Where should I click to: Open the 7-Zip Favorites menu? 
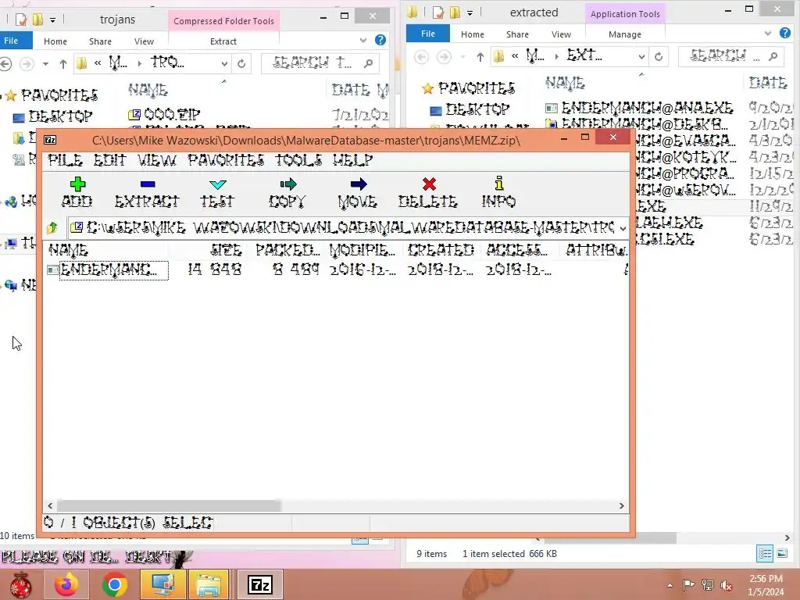pos(226,160)
